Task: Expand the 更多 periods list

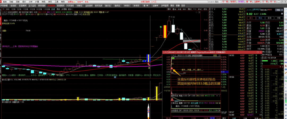Action: click(x=70, y=9)
